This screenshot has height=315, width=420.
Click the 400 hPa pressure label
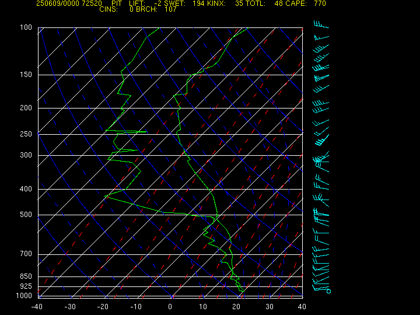click(26, 189)
